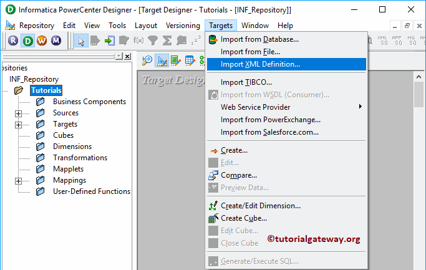426x270 pixels.
Task: Click the Repository menu icon in menu bar
Action: point(10,26)
